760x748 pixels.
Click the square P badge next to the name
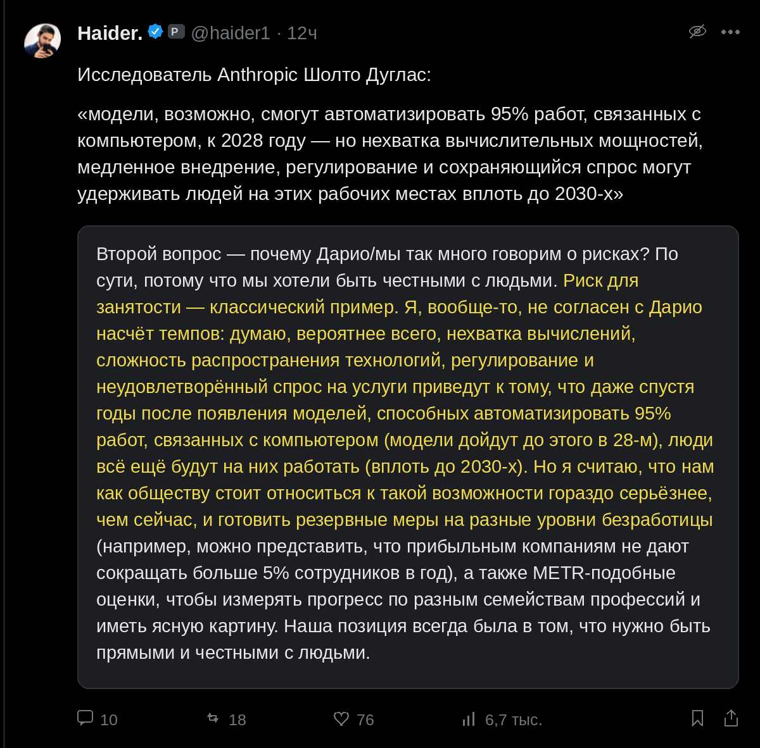click(176, 31)
